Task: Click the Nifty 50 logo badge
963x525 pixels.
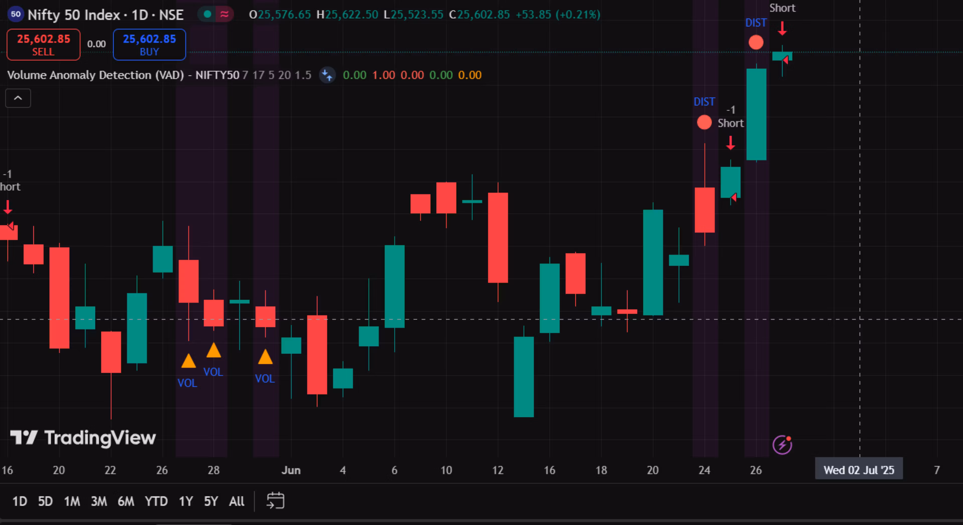Action: (16, 15)
